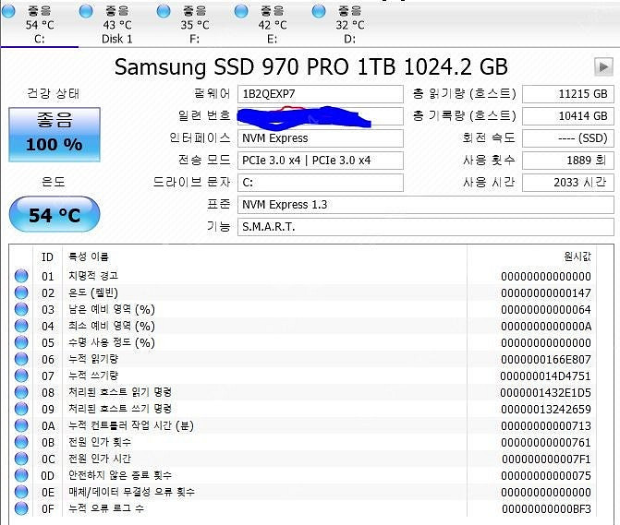Image resolution: width=620 pixels, height=525 pixels.
Task: Click the status orb for attribute 06
Action: [21, 358]
